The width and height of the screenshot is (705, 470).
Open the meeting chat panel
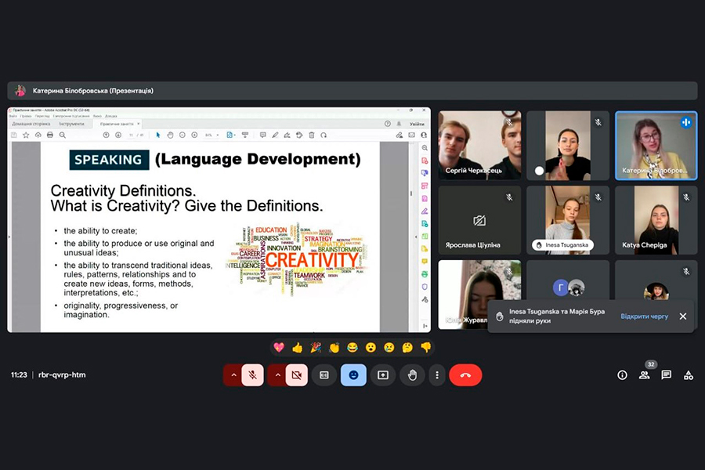tap(666, 375)
